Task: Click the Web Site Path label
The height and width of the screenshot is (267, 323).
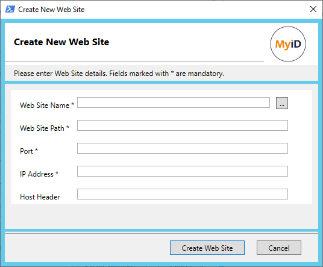Action: 45,128
